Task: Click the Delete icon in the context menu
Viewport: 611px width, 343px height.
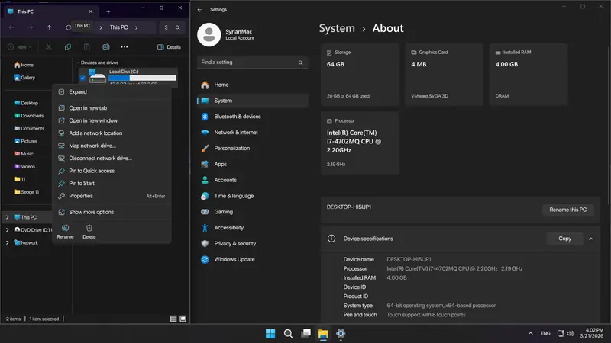Action: [89, 232]
